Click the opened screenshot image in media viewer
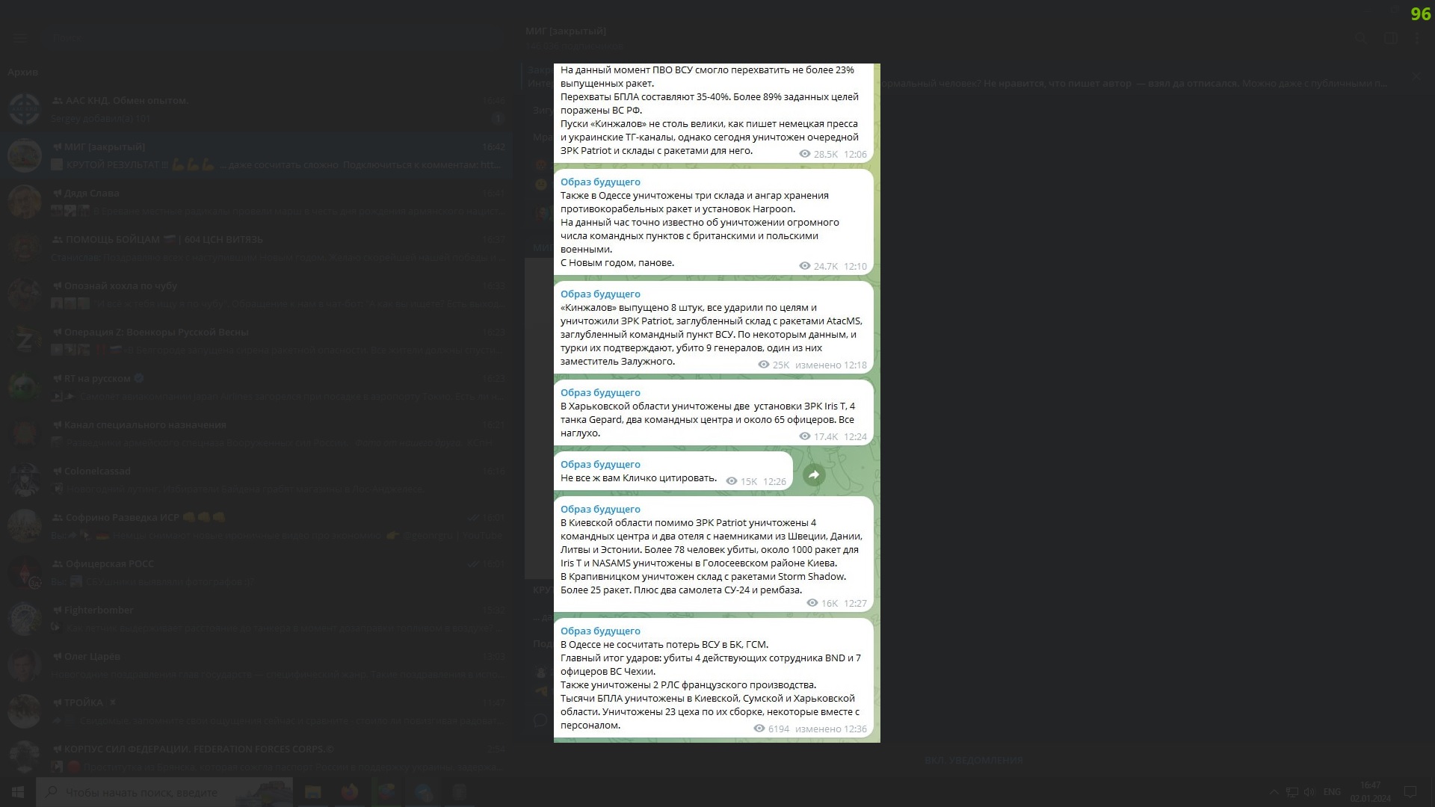The image size is (1435, 807). point(717,403)
